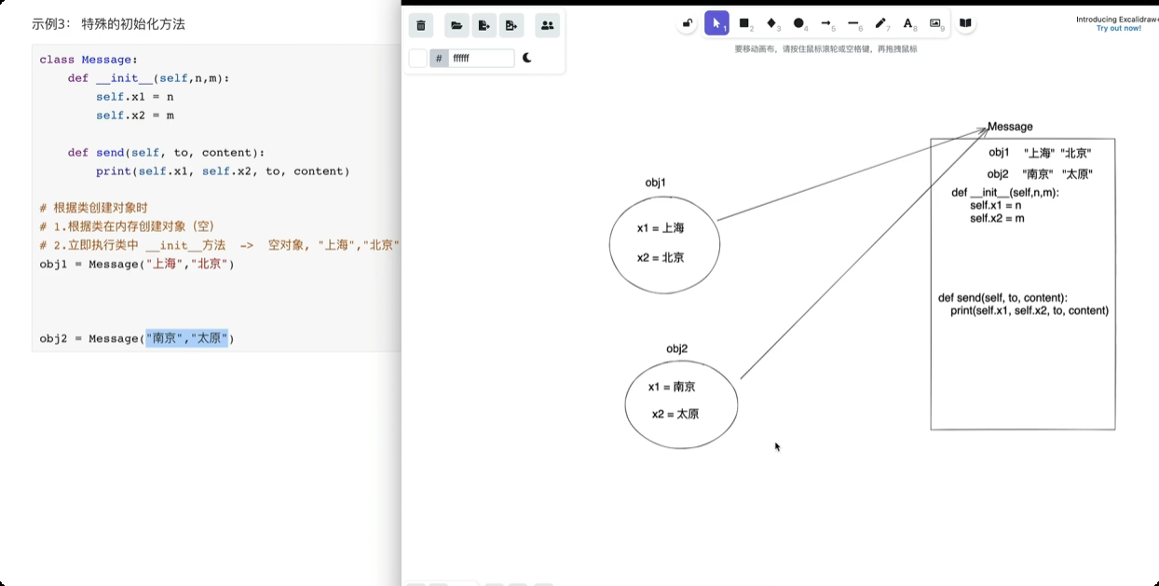The image size is (1159, 586).
Task: Click the export image icon
Action: tap(511, 26)
